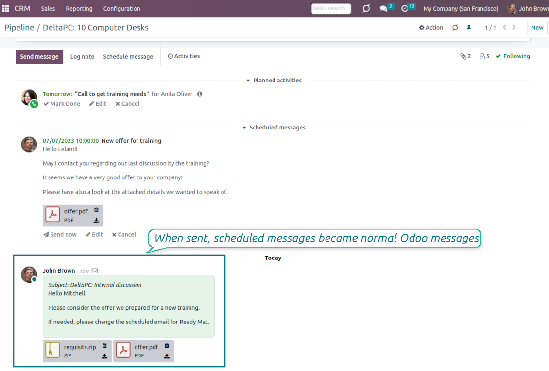Delete offer.pdf in John Brown's message
This screenshot has width=549, height=371.
click(x=167, y=345)
